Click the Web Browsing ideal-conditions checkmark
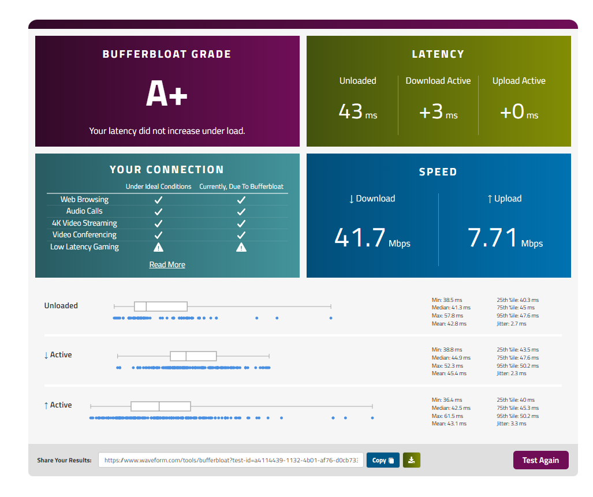593x497 pixels. click(x=158, y=200)
